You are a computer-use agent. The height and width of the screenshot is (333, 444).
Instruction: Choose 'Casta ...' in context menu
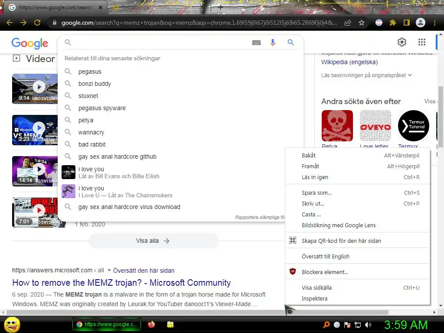pos(358,215)
